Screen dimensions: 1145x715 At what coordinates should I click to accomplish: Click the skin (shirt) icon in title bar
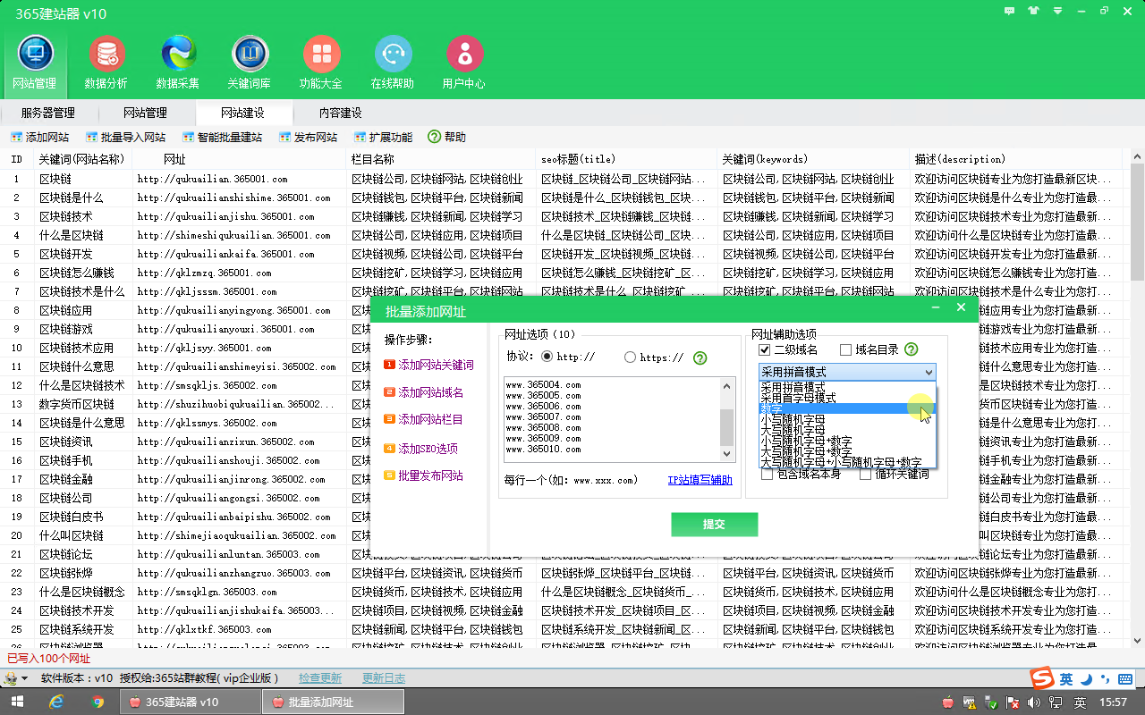pyautogui.click(x=1034, y=11)
